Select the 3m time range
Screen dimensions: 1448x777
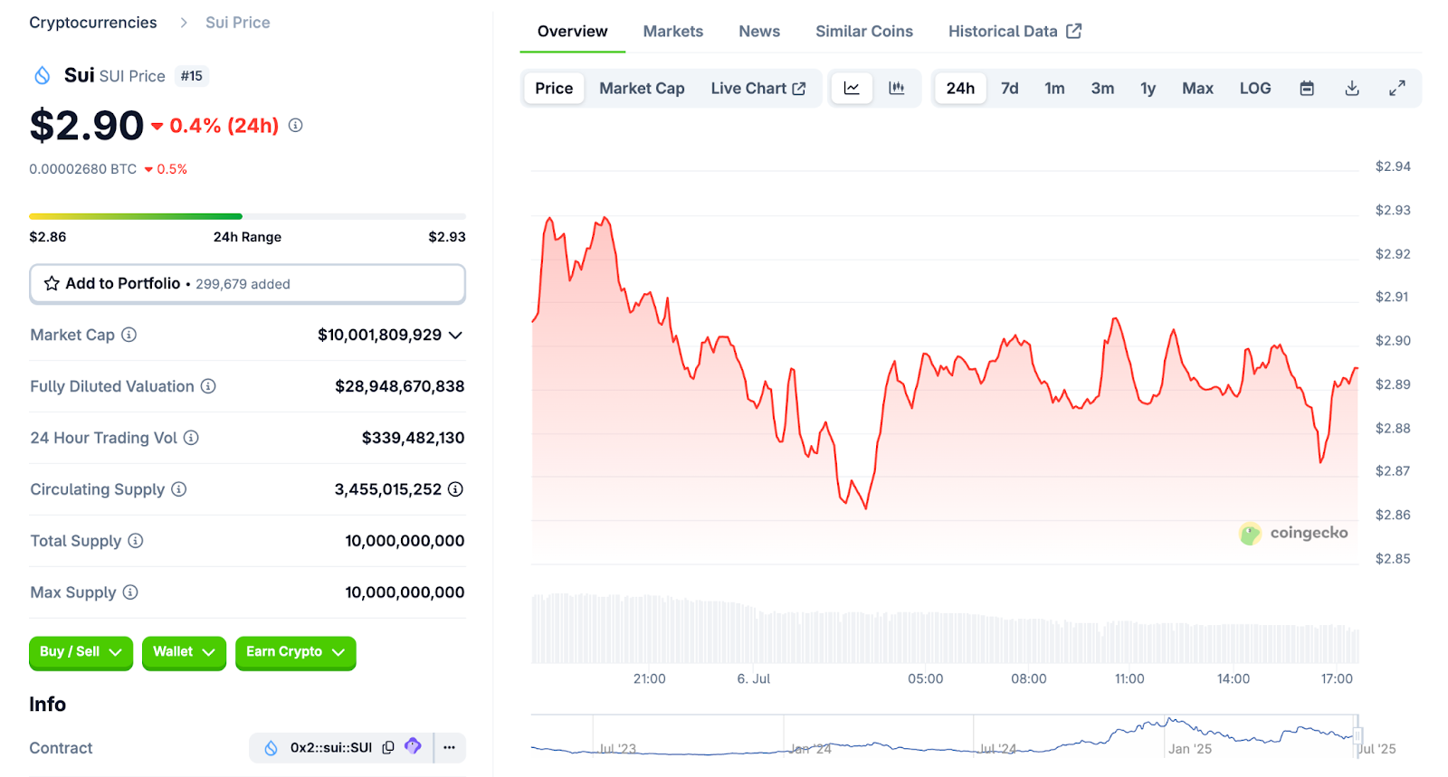coord(1102,89)
